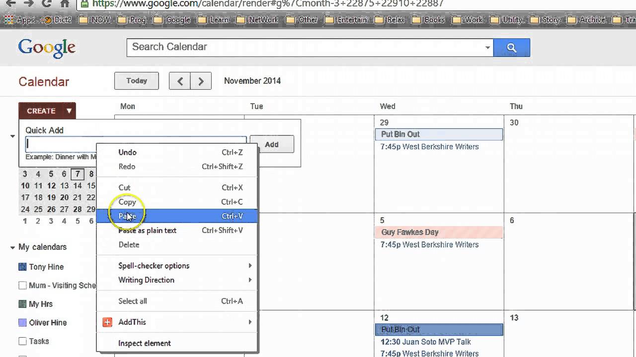The image size is (636, 357).
Task: Open the Utility bookmark folder
Action: (507, 20)
